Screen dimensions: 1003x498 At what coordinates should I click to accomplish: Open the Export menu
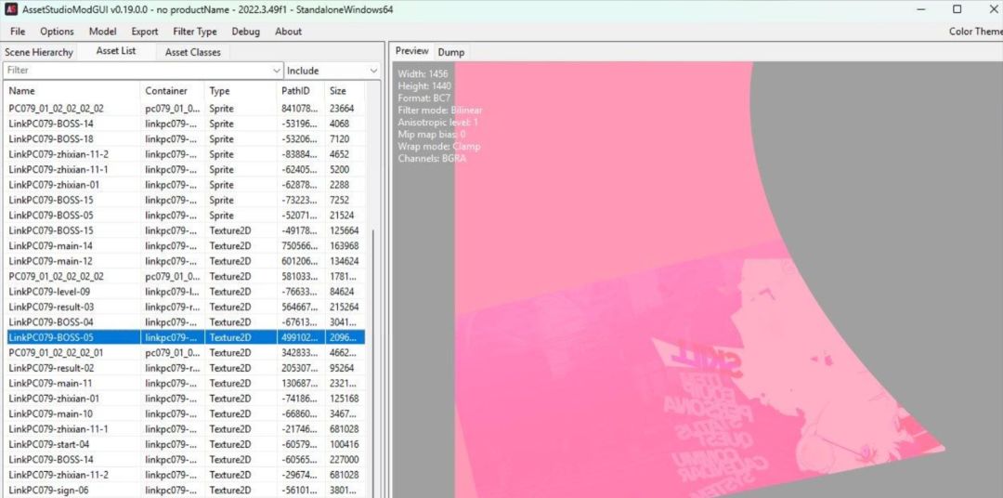145,32
